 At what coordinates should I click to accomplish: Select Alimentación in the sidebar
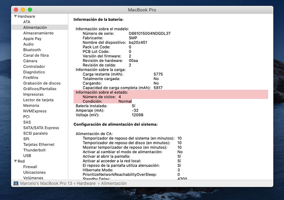35,27
